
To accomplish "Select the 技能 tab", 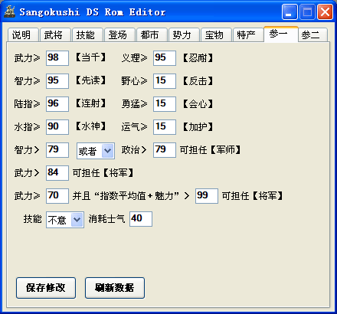I will (87, 34).
